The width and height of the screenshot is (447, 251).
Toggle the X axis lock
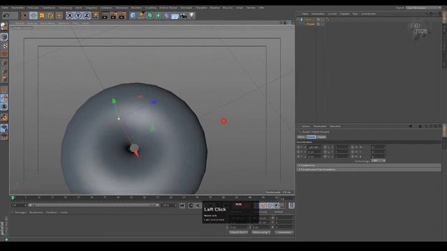point(70,15)
